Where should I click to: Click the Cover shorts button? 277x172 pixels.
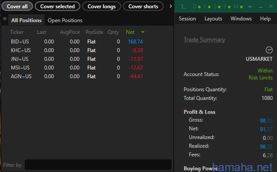point(143,7)
